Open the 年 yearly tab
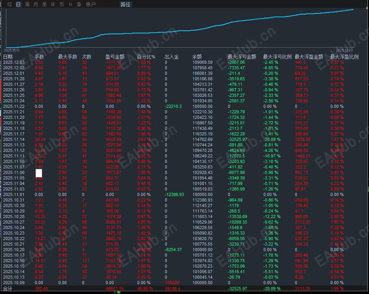This screenshot has height=294, width=369. pos(53,4)
